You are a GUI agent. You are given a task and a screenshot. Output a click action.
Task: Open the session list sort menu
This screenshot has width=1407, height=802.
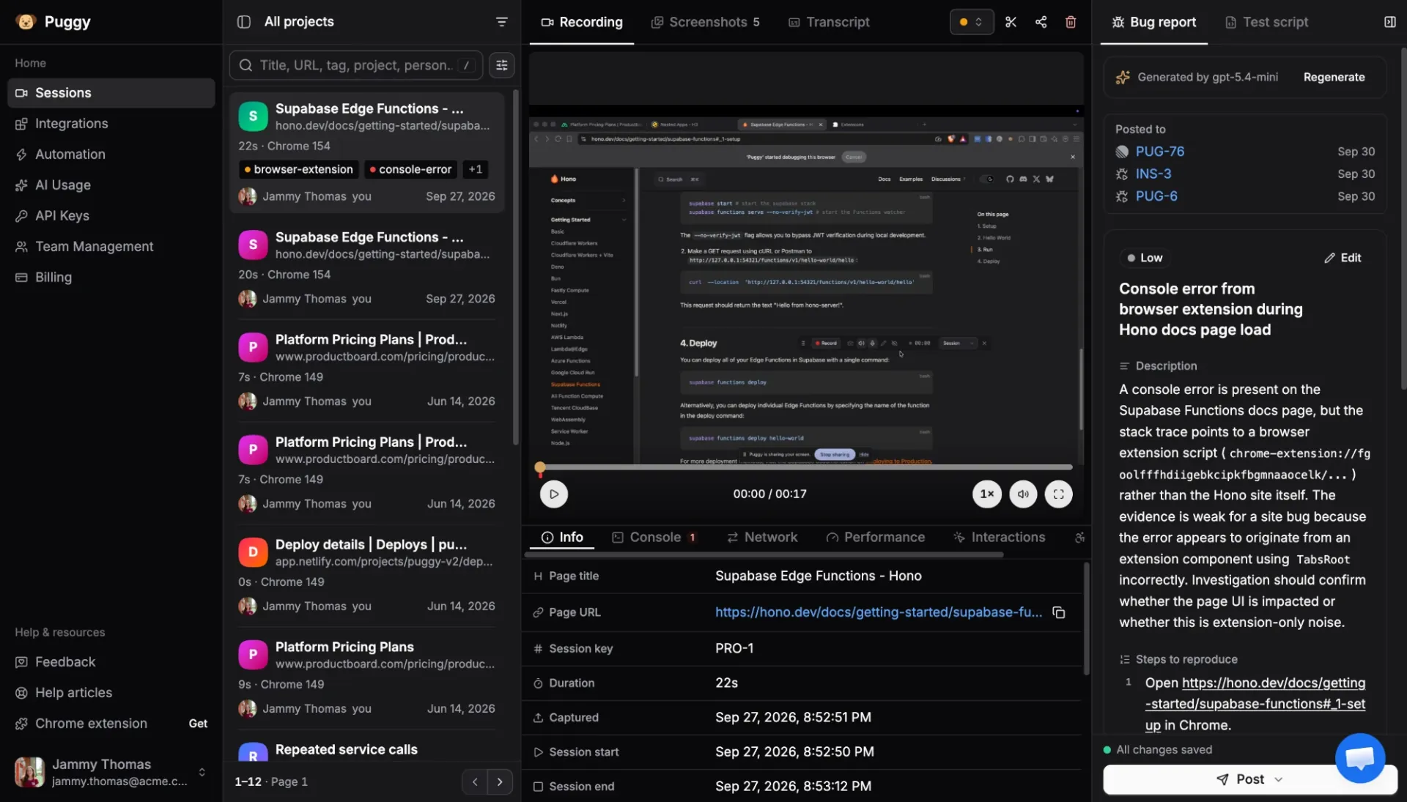click(502, 22)
